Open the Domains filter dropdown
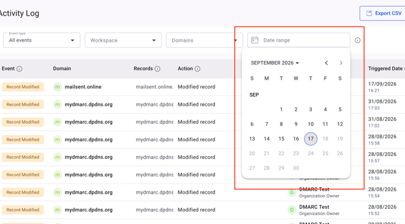405x224 pixels. (204, 40)
